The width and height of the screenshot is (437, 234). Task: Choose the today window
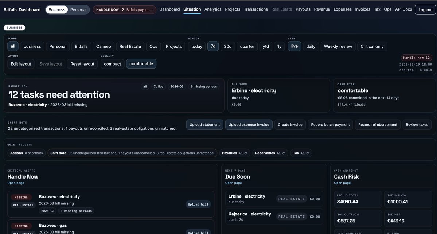[x=197, y=47]
